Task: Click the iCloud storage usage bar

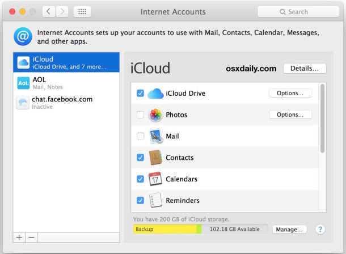Action: click(x=200, y=229)
